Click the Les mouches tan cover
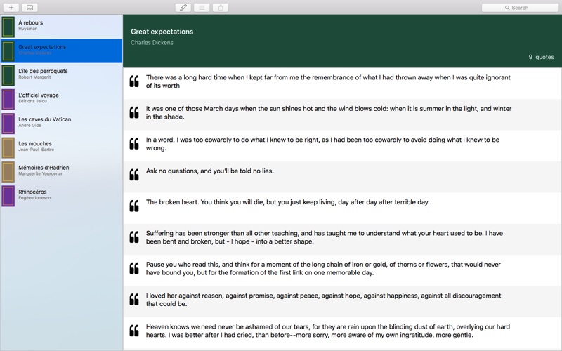 point(8,147)
